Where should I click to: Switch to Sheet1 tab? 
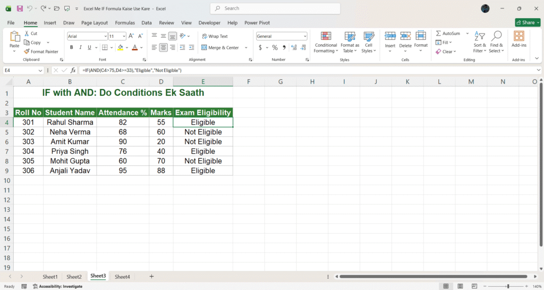[x=50, y=277]
